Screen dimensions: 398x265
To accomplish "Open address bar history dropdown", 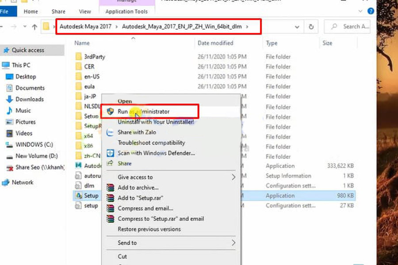I will coord(297,27).
